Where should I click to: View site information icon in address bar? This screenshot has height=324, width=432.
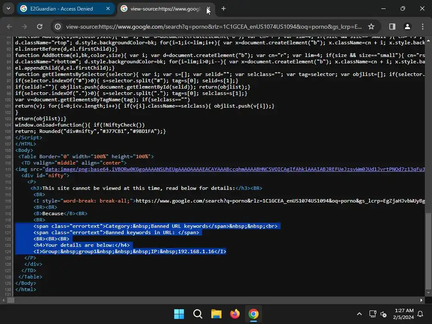pyautogui.click(x=57, y=27)
